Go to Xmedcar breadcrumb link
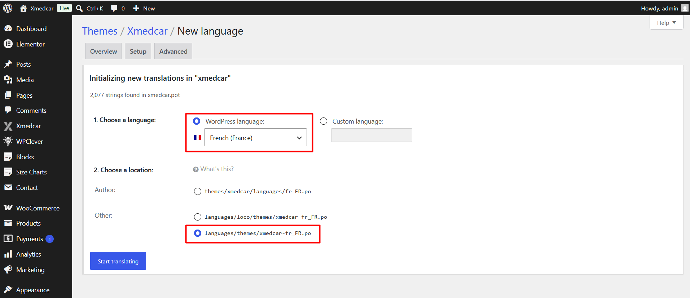 click(x=148, y=31)
